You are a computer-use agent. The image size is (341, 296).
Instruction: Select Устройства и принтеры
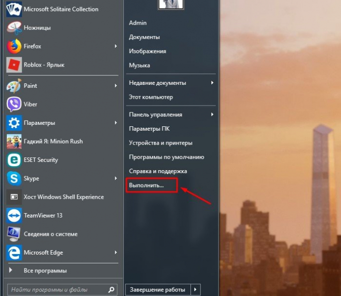(x=160, y=143)
